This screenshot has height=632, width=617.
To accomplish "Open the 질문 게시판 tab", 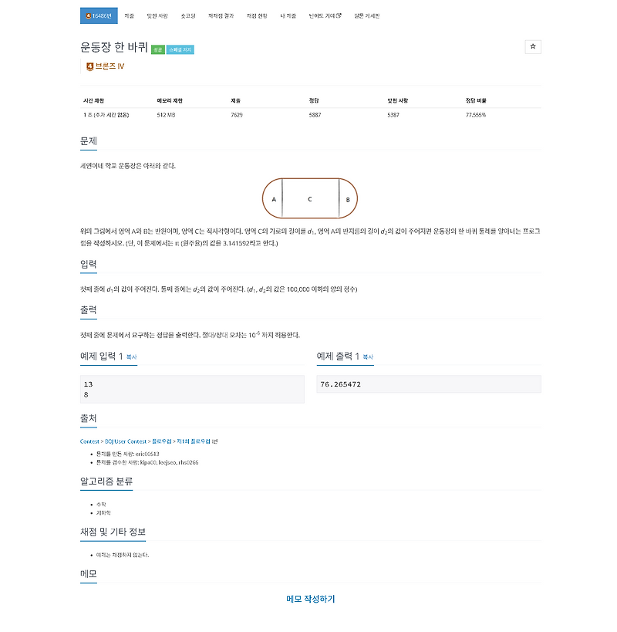I will 366,15.
